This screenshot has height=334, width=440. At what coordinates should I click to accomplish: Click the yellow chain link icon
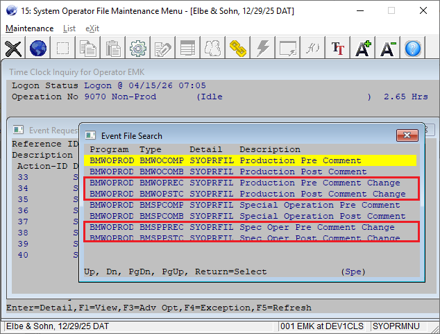(x=238, y=48)
